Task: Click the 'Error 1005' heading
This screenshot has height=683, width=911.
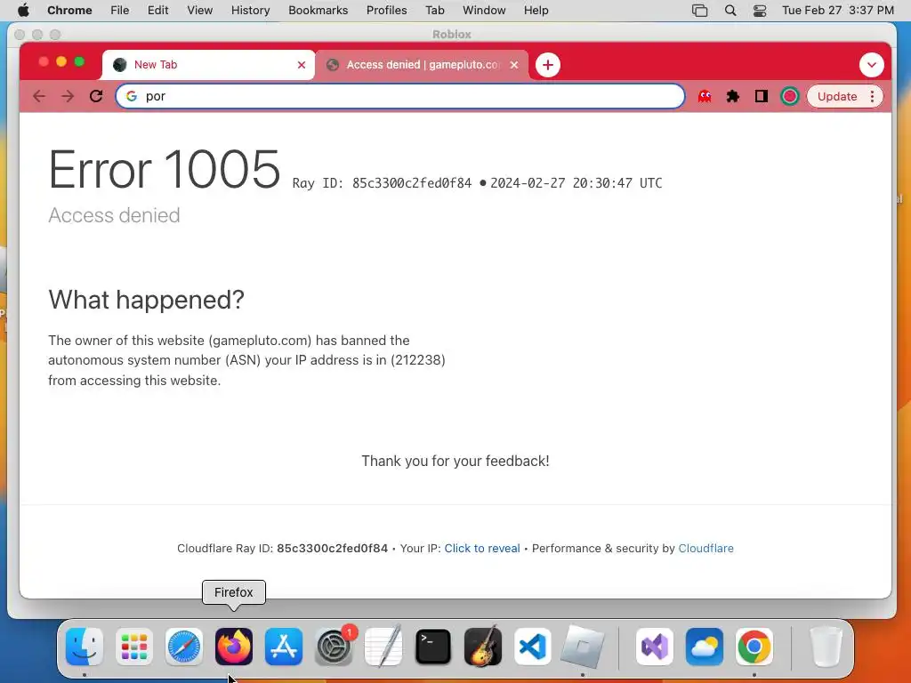Action: click(165, 169)
